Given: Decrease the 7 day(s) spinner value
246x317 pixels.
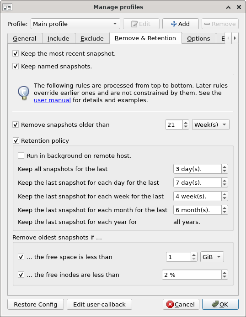Looking at the screenshot, I should 225,185.
